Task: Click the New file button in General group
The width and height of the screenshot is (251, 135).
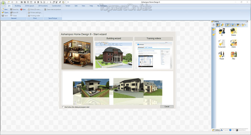Action: pos(5,9)
